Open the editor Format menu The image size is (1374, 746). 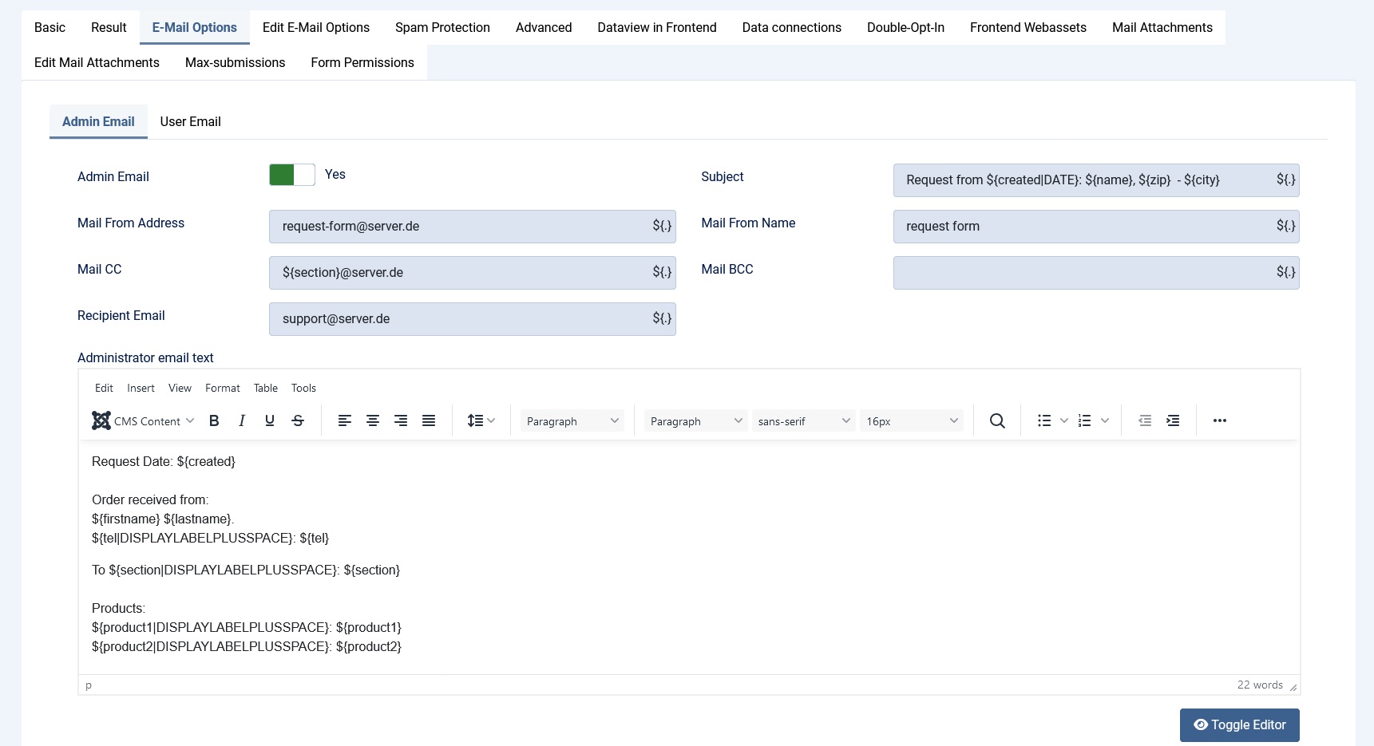[222, 388]
